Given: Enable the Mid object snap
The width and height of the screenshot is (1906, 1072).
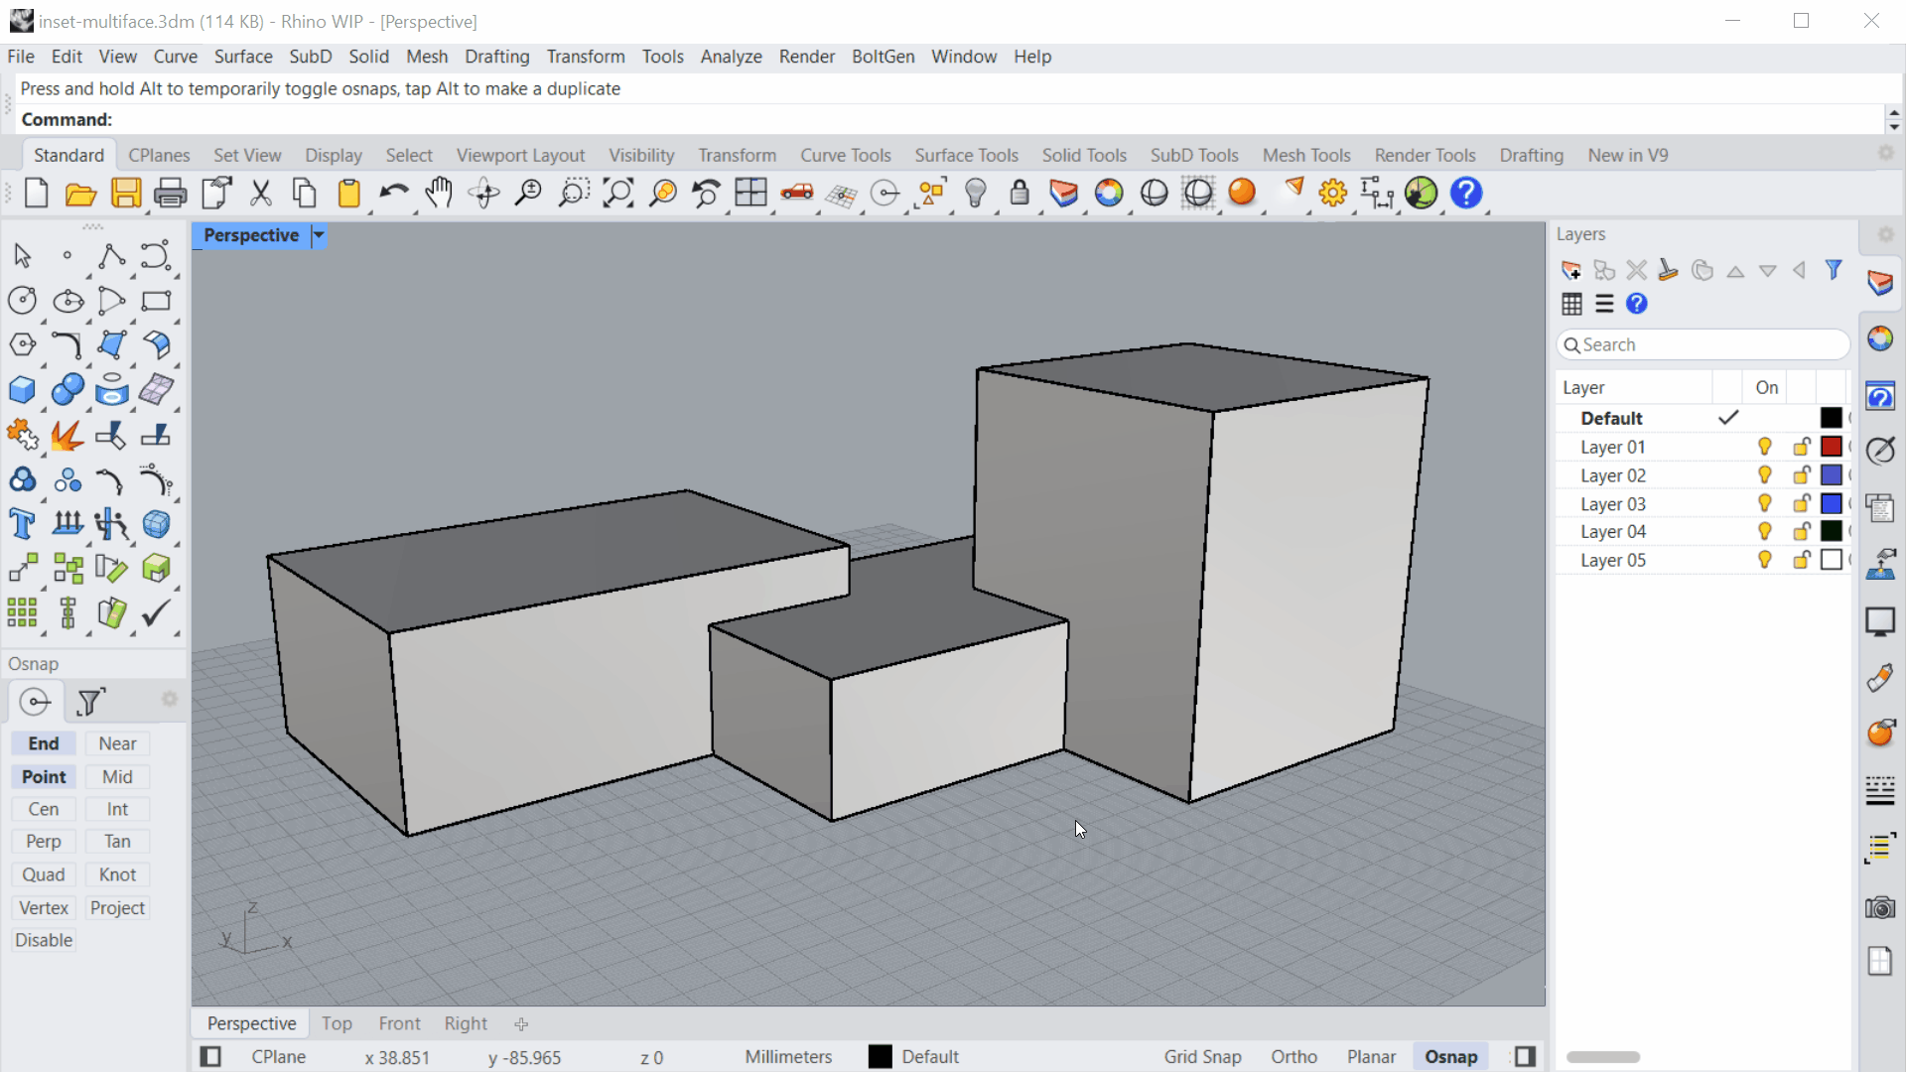Looking at the screenshot, I should (x=116, y=776).
